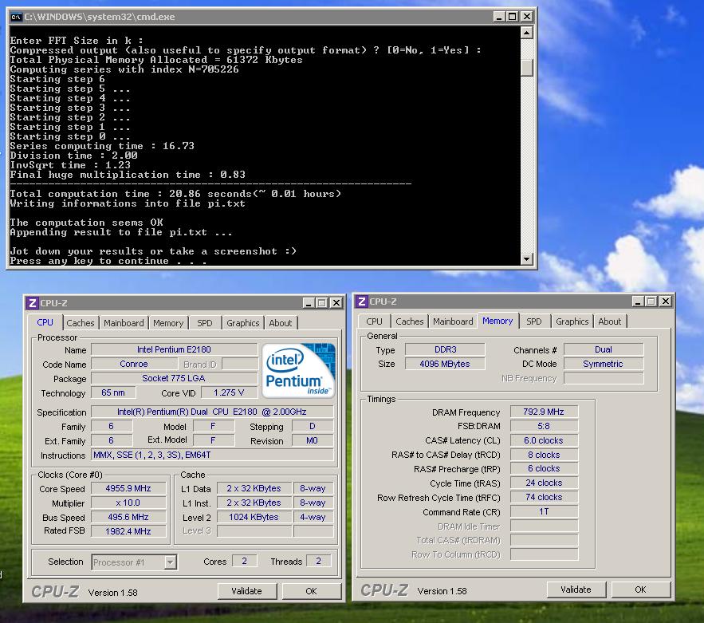Click Bus Speed value 495.6 MHz
Viewport: 704px width, 623px height.
tap(128, 517)
